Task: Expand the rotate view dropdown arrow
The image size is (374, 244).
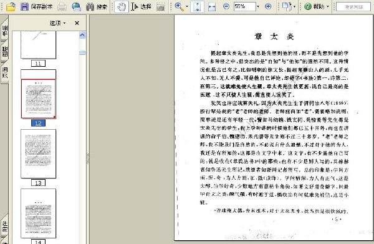Action: pos(294,7)
